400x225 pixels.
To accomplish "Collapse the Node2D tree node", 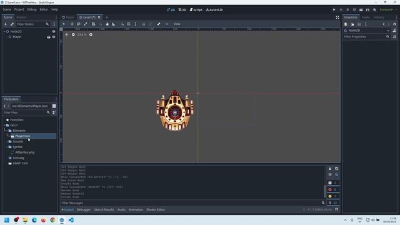I will pos(4,31).
